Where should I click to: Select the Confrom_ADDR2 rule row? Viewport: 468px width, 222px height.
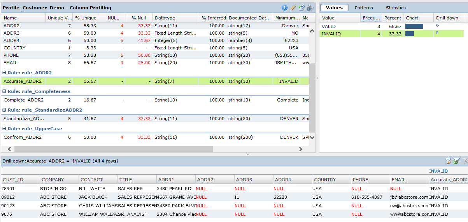click(155, 137)
